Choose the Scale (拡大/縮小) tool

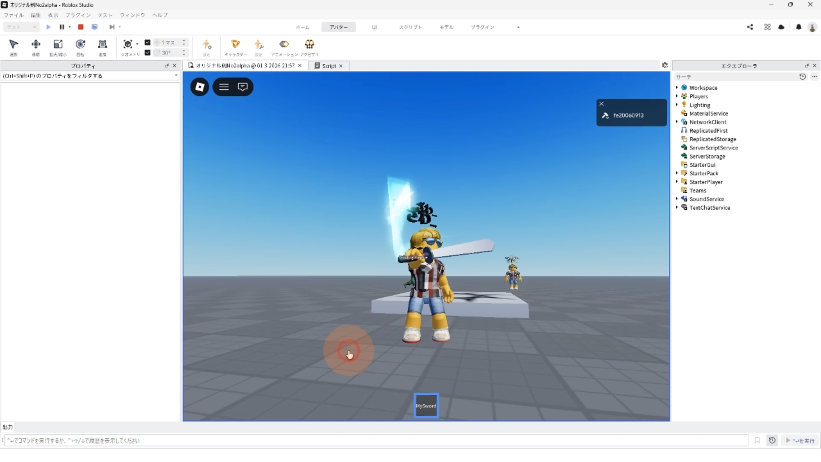pyautogui.click(x=58, y=44)
